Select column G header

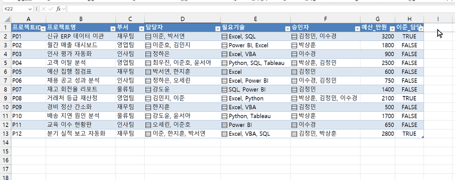click(x=378, y=19)
